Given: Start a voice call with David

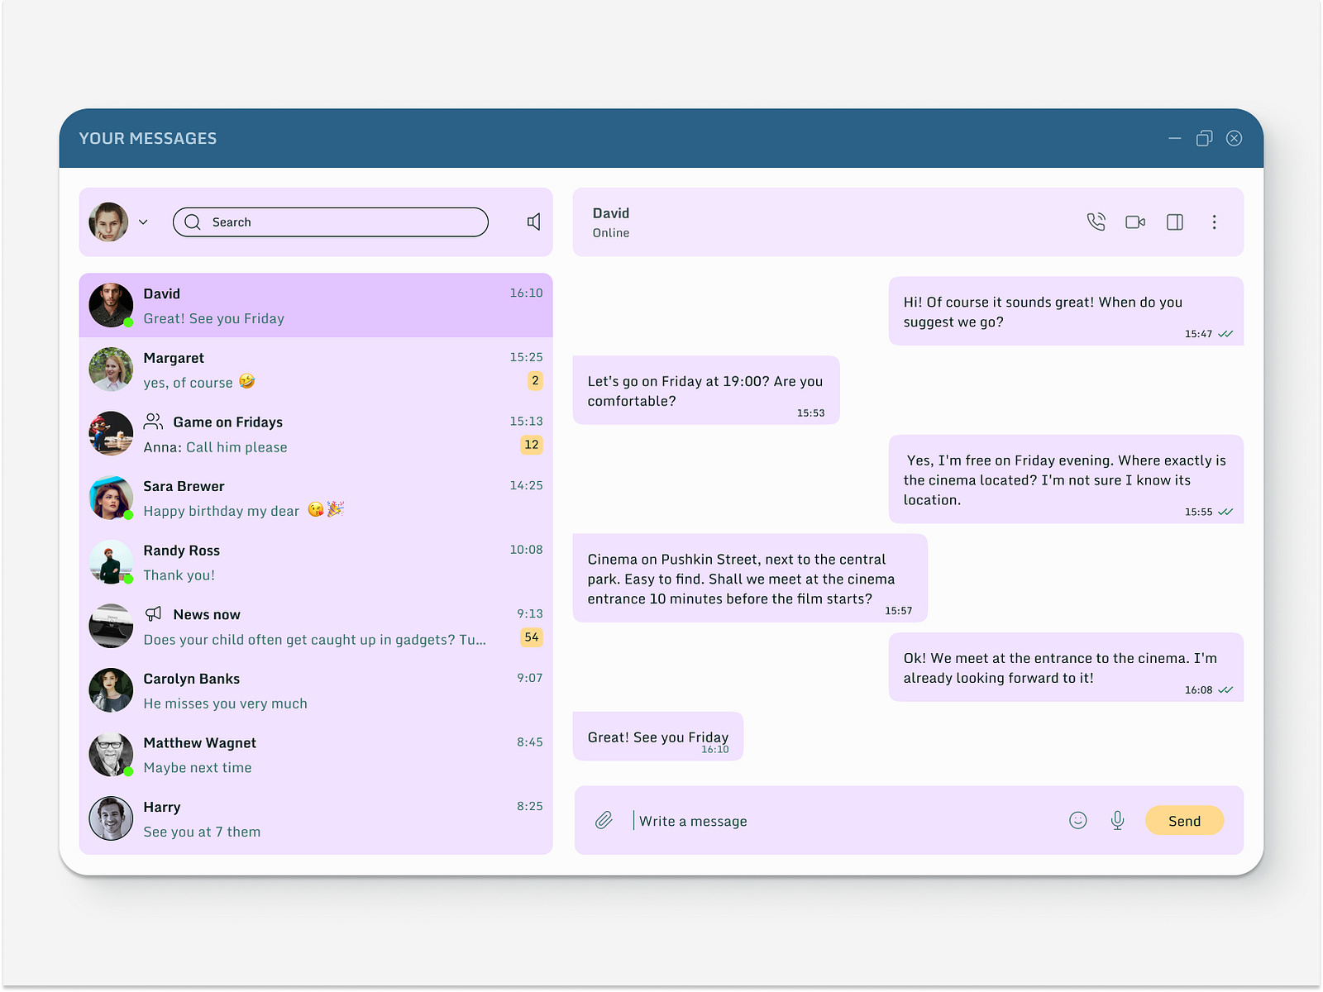Looking at the screenshot, I should (1096, 222).
